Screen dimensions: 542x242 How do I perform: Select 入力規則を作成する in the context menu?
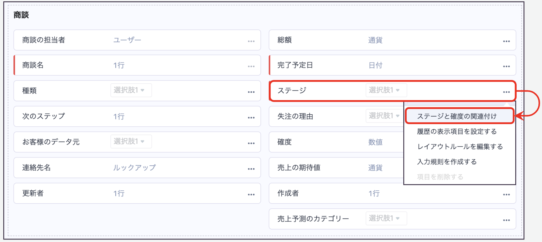click(x=447, y=162)
